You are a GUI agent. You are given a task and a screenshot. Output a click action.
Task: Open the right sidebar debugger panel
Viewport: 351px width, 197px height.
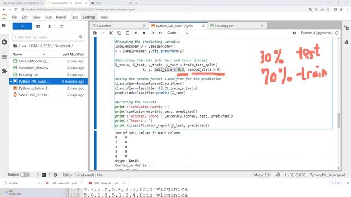click(x=347, y=43)
